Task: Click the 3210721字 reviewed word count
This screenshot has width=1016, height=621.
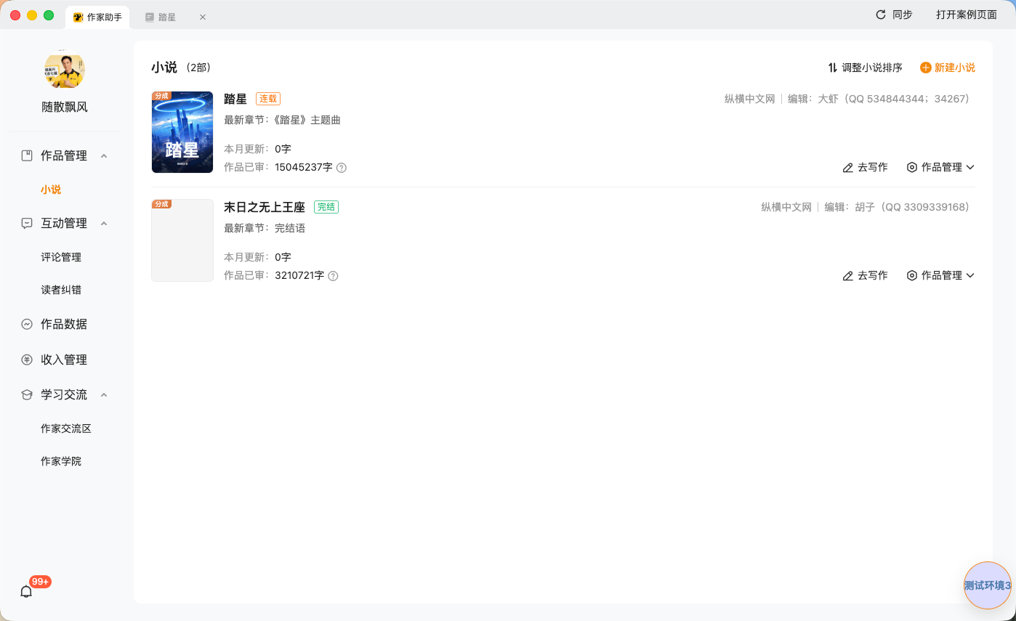Action: point(299,276)
